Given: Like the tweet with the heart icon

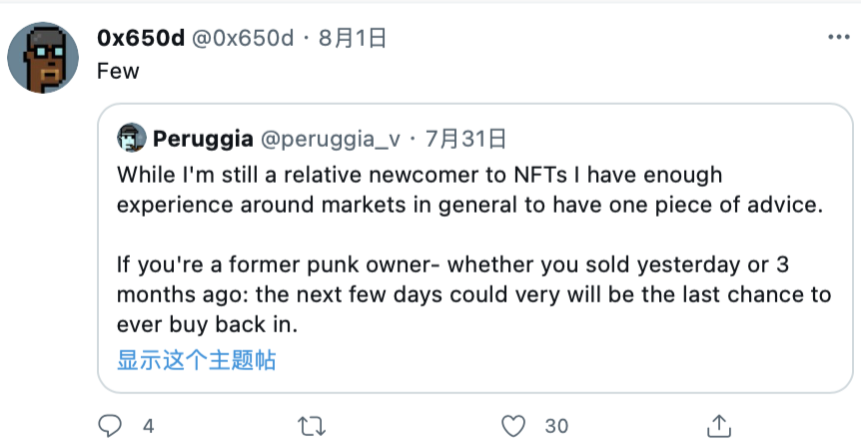Looking at the screenshot, I should tap(513, 426).
